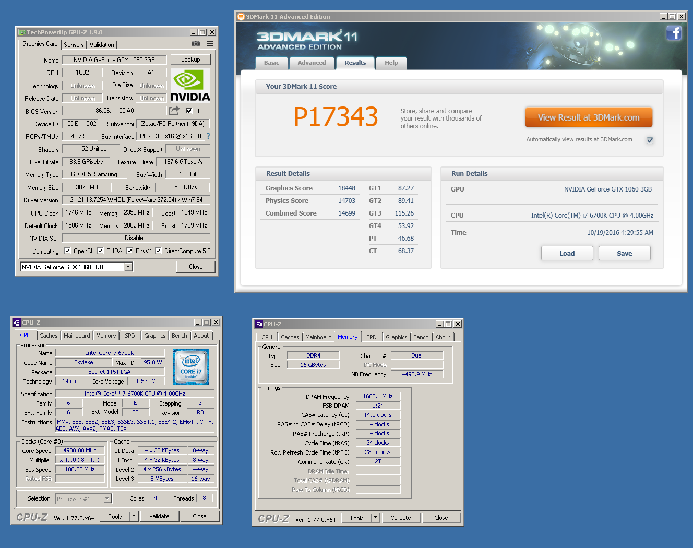Click View Result at 3DMark.com button
Image resolution: width=693 pixels, height=548 pixels.
pyautogui.click(x=589, y=117)
